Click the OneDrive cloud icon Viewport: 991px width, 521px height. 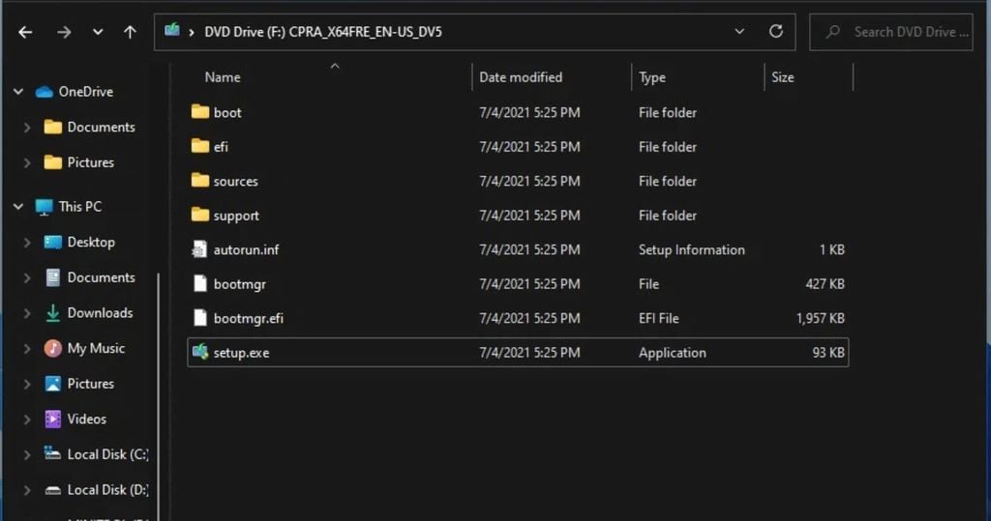click(45, 92)
